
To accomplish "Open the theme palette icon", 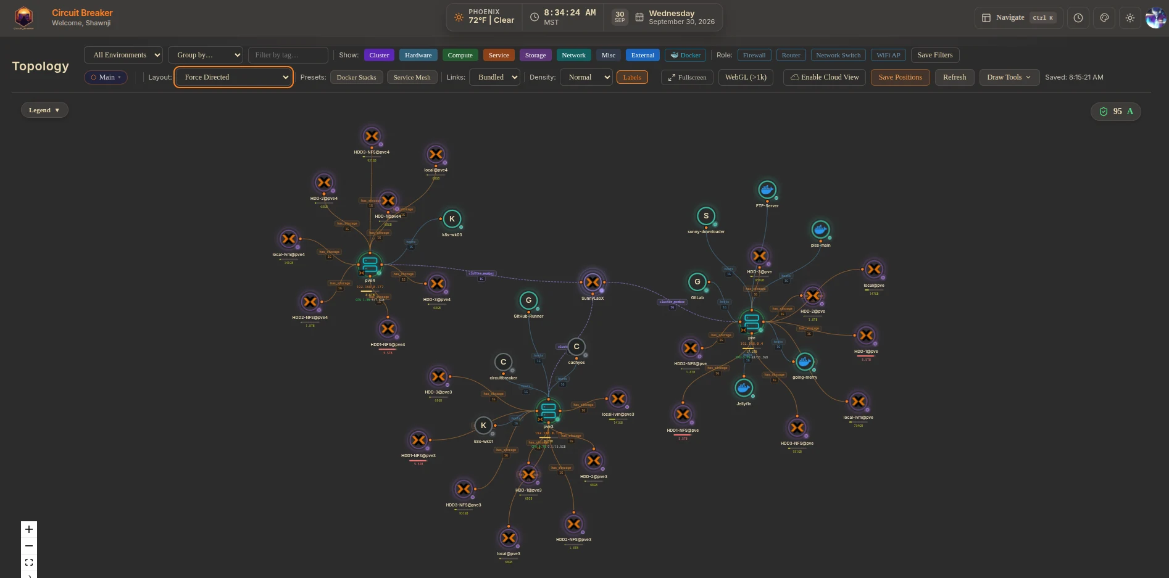I will [x=1104, y=18].
